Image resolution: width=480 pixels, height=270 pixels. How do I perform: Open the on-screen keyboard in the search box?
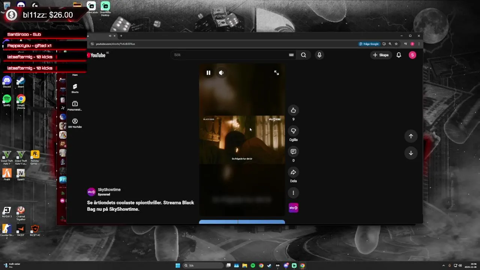click(x=291, y=55)
